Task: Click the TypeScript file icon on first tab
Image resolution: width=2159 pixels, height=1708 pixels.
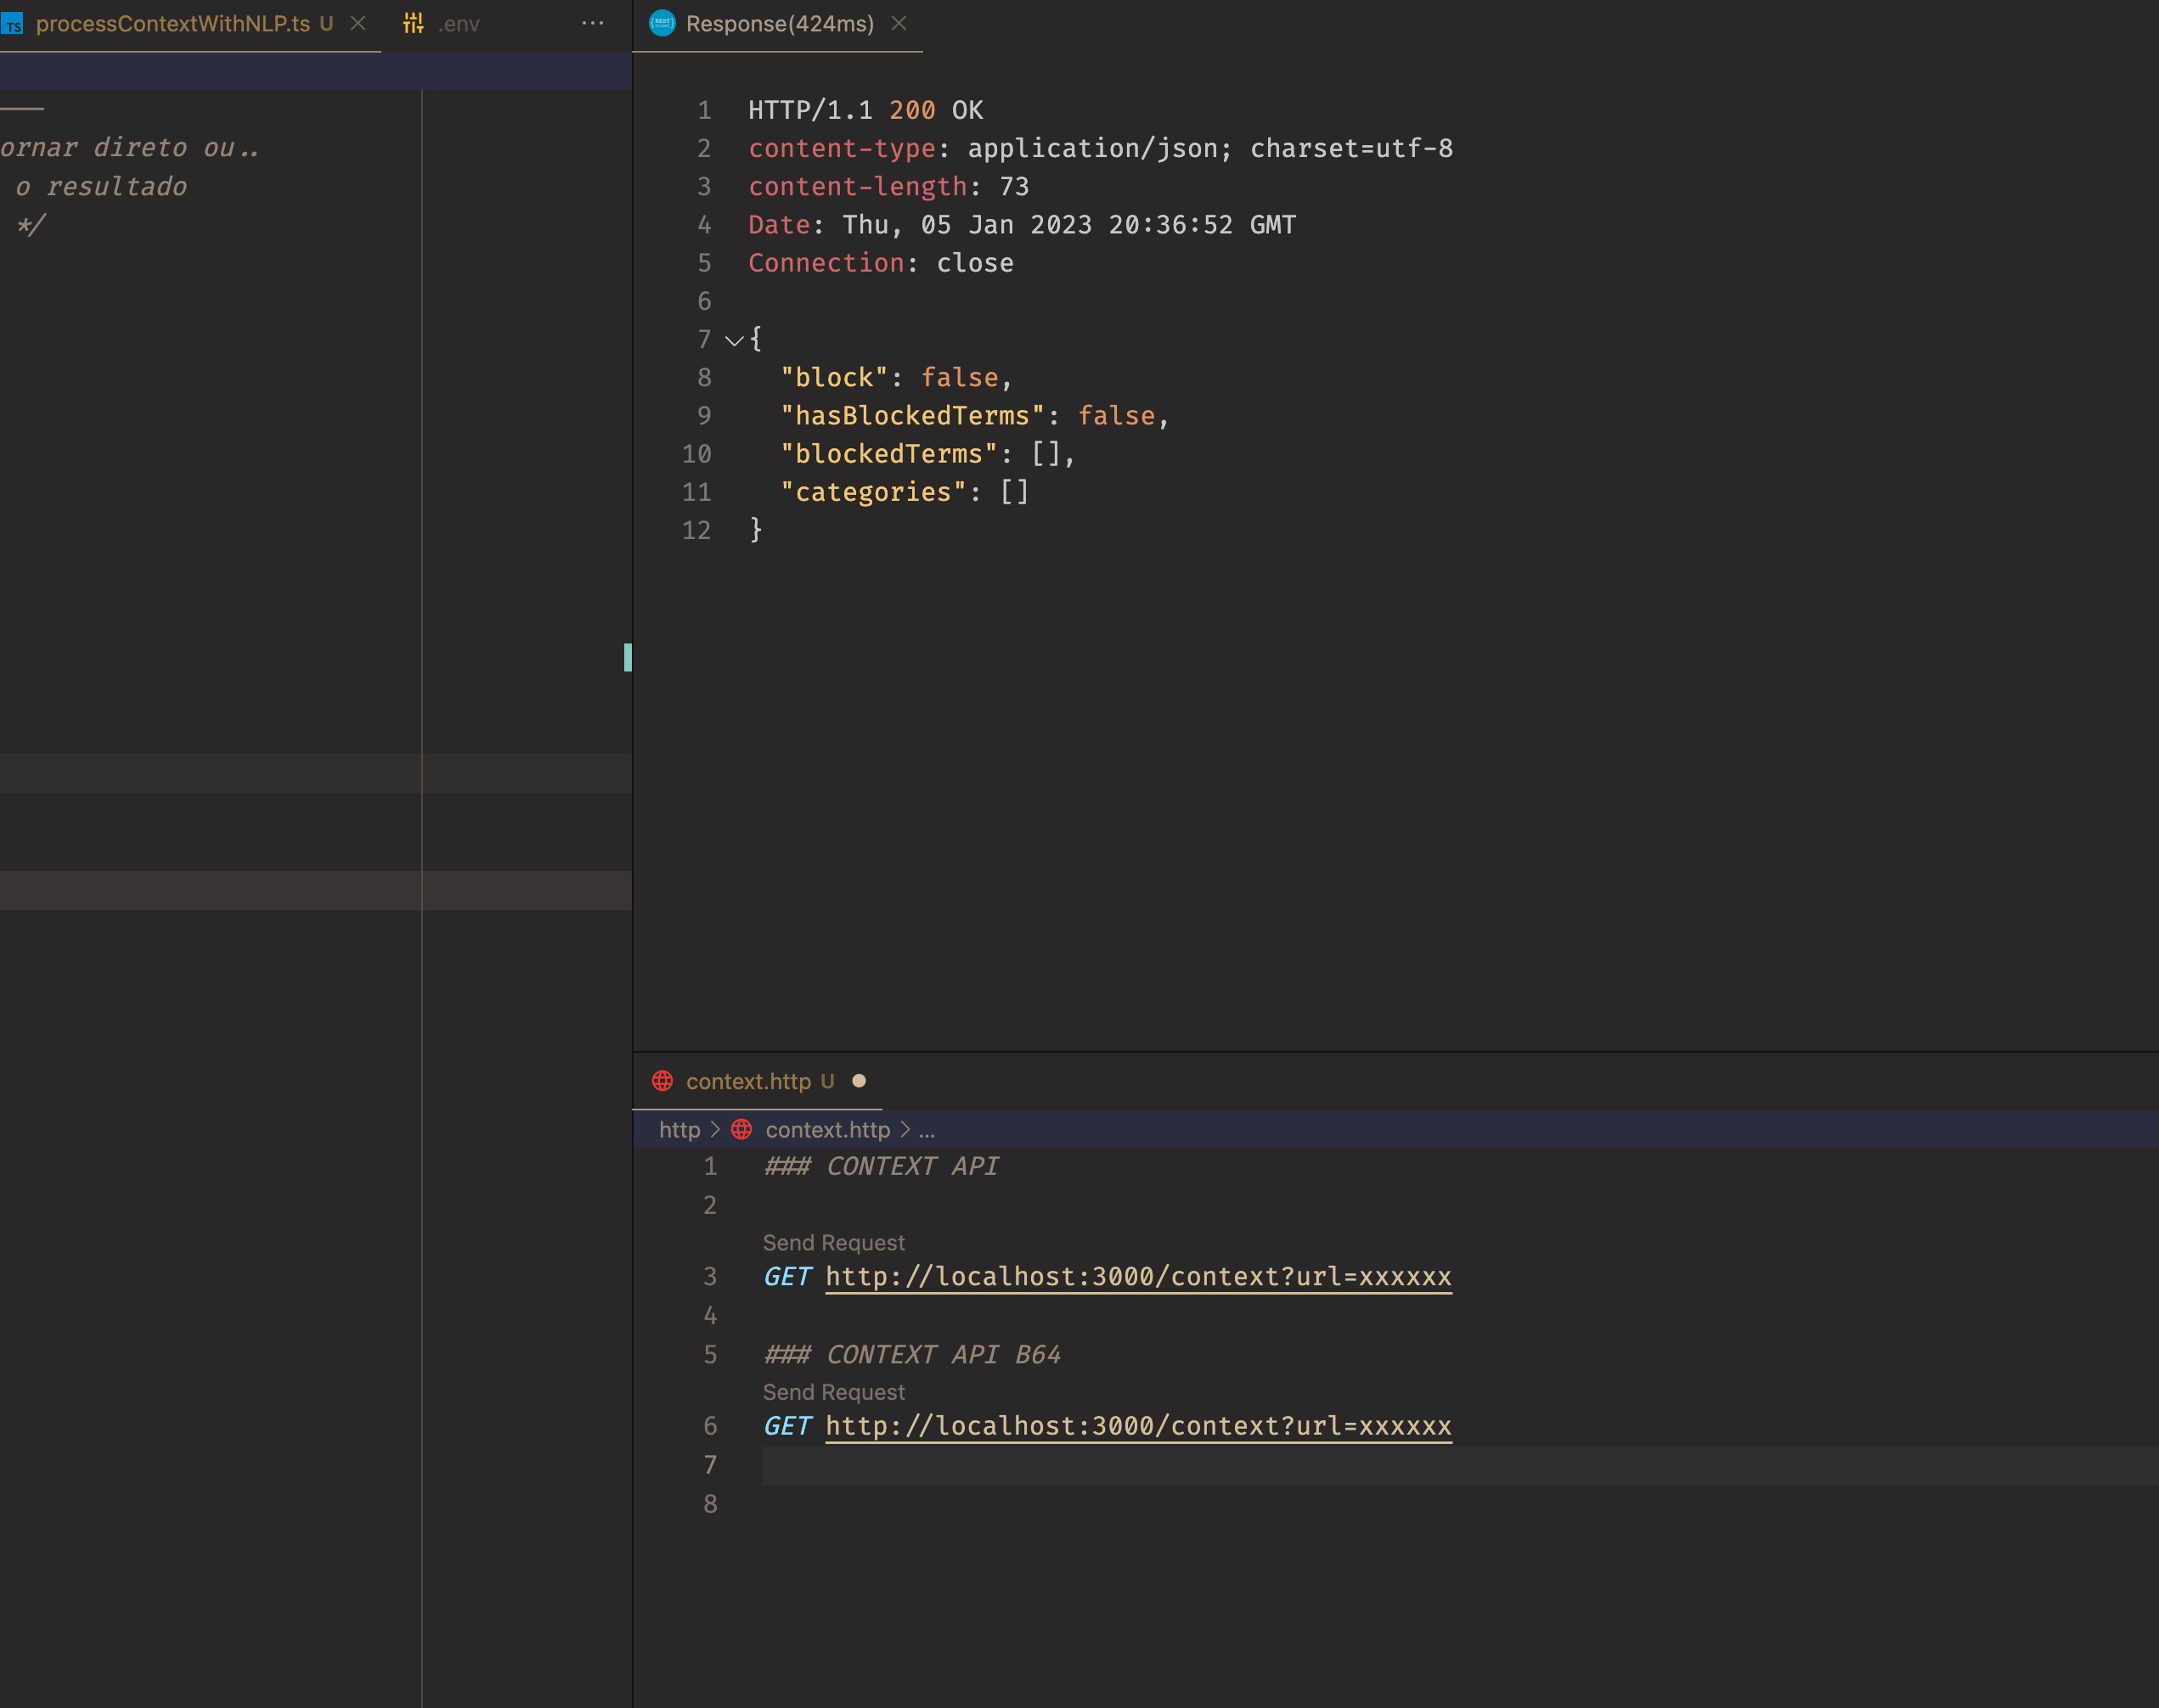Action: point(13,24)
